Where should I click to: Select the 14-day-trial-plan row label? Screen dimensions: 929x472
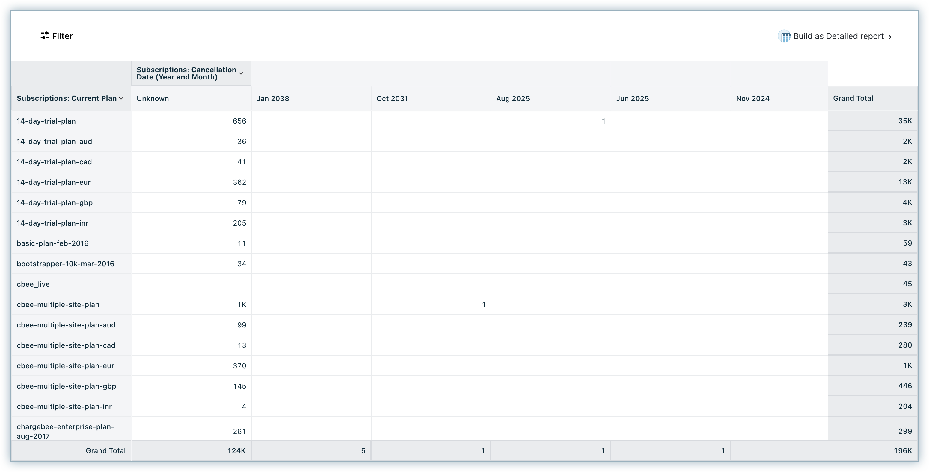pyautogui.click(x=46, y=121)
